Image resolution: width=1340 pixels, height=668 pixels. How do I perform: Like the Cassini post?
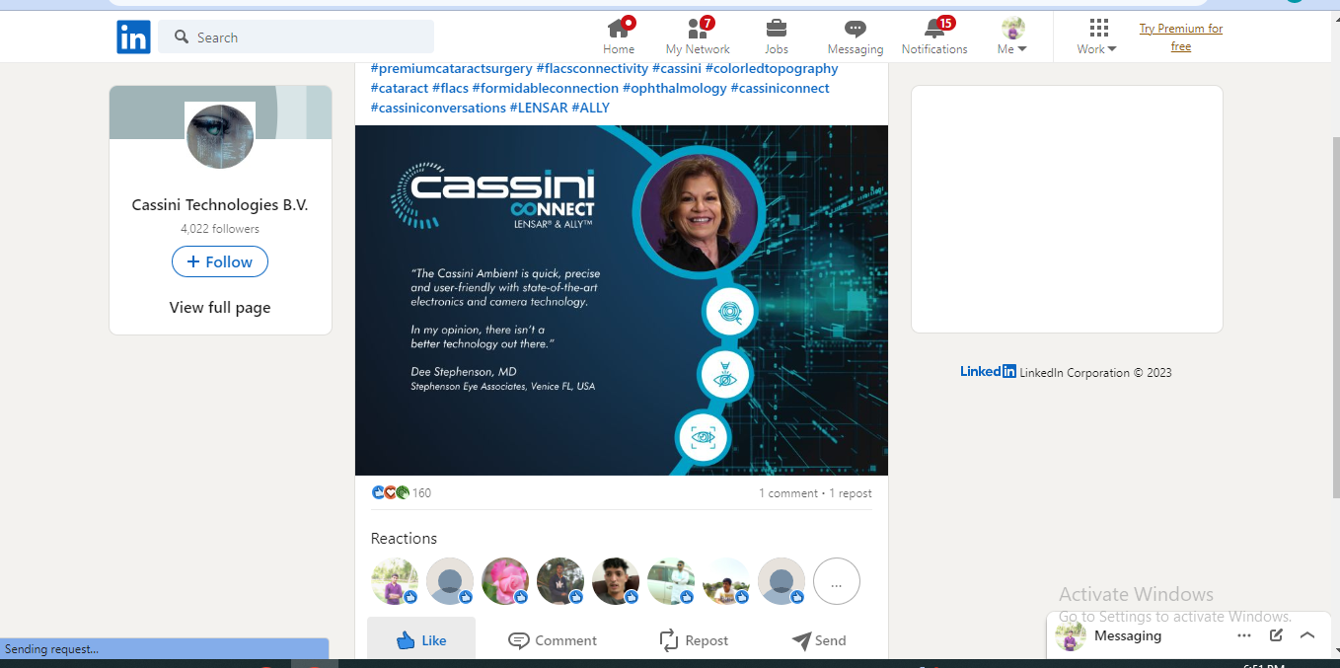pos(421,640)
